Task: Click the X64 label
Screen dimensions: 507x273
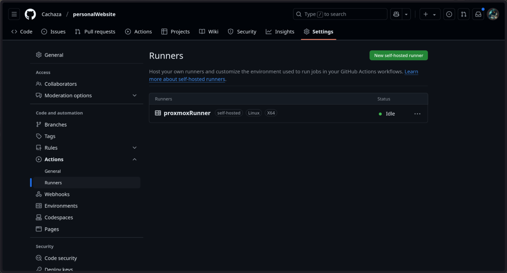Action: click(271, 113)
